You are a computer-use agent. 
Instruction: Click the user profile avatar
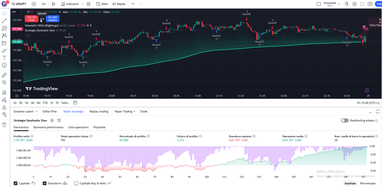pos(4,4)
